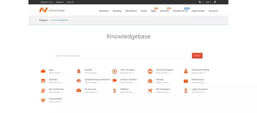Image resolution: width=257 pixels, height=113 pixels.
Task: Select the Email service category title
Action: click(198, 79)
